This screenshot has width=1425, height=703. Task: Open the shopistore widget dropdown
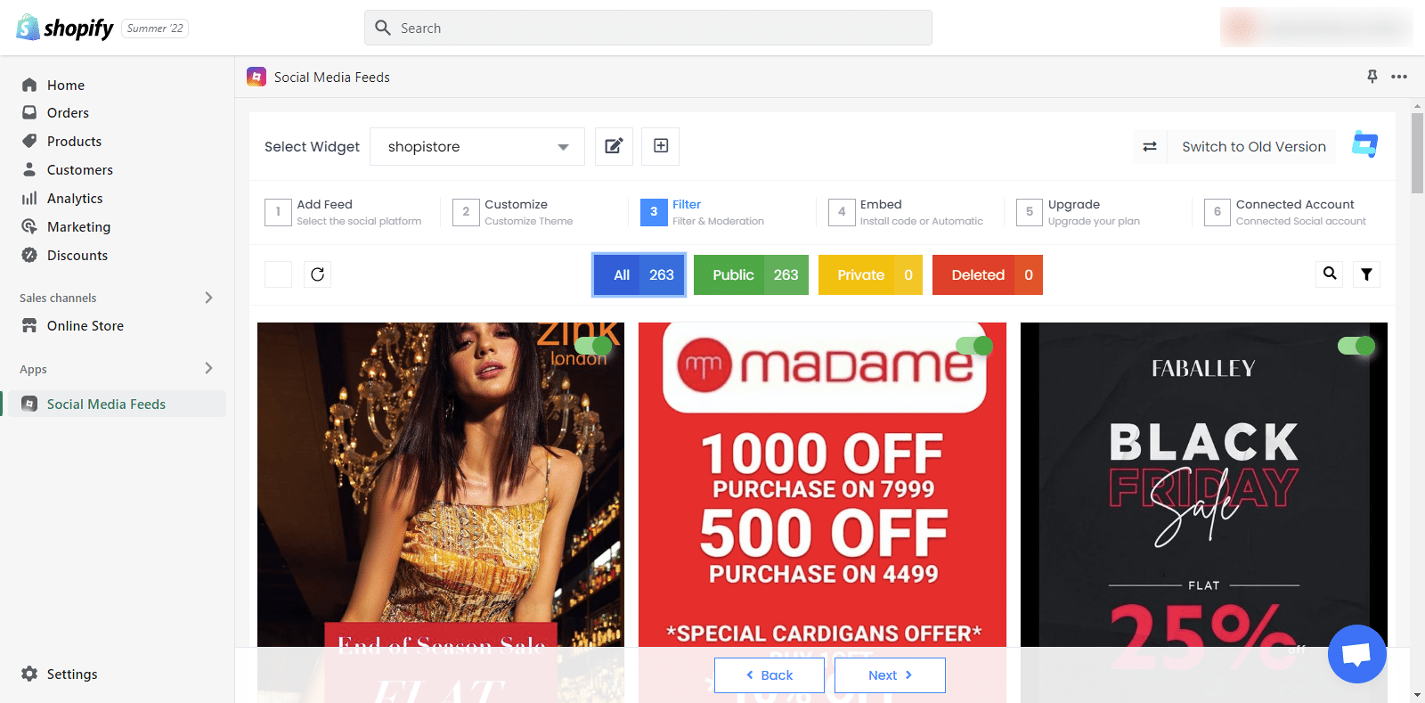click(x=477, y=146)
